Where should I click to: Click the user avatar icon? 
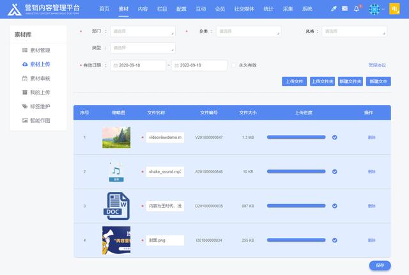coord(375,9)
